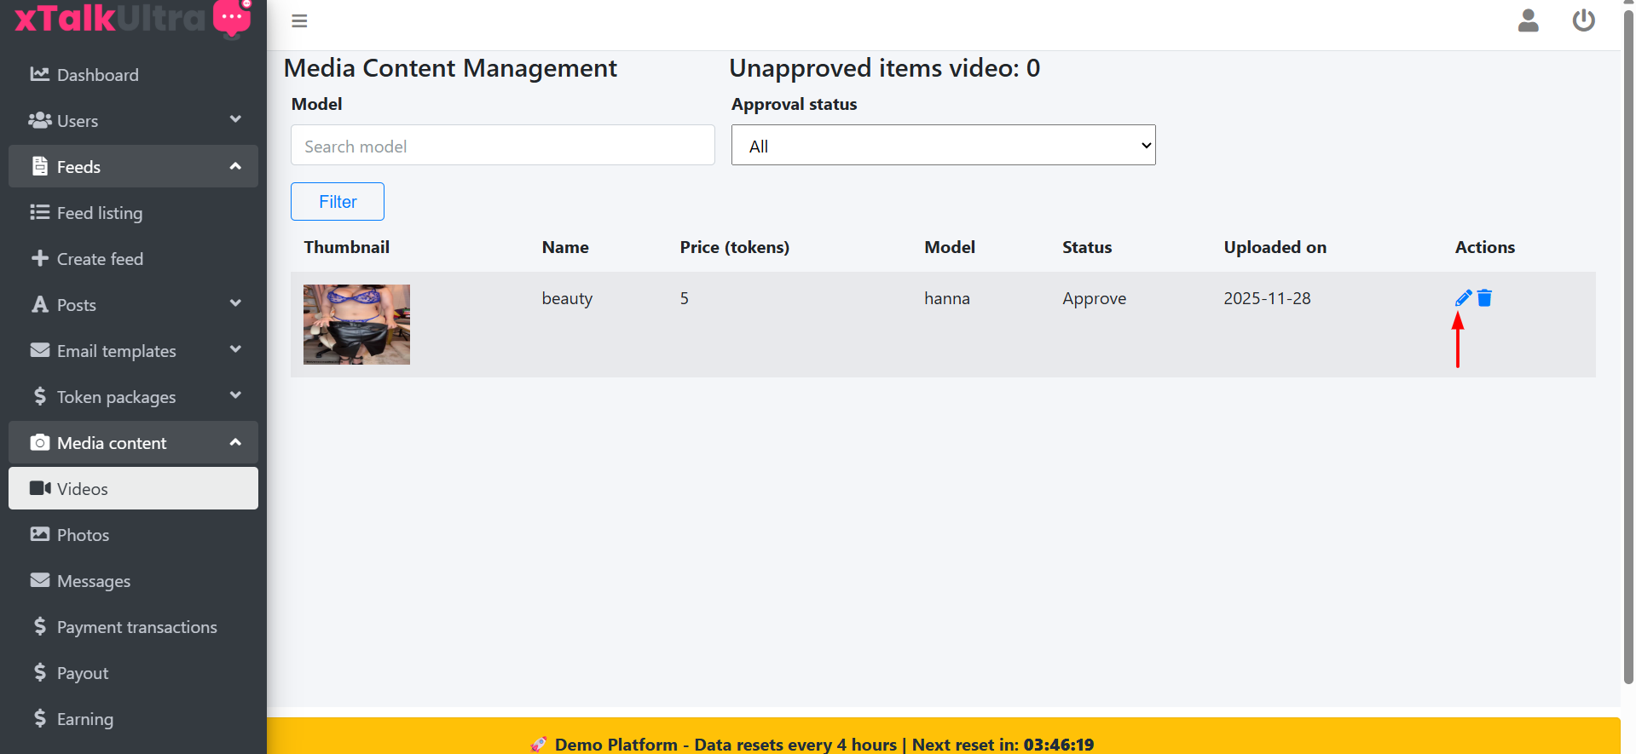The width and height of the screenshot is (1636, 754).
Task: Collapse the Media content section
Action: pos(133,443)
